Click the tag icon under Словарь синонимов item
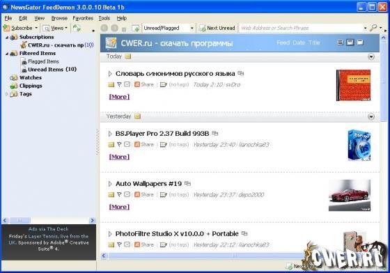This screenshot has width=390, height=273. click(x=163, y=84)
